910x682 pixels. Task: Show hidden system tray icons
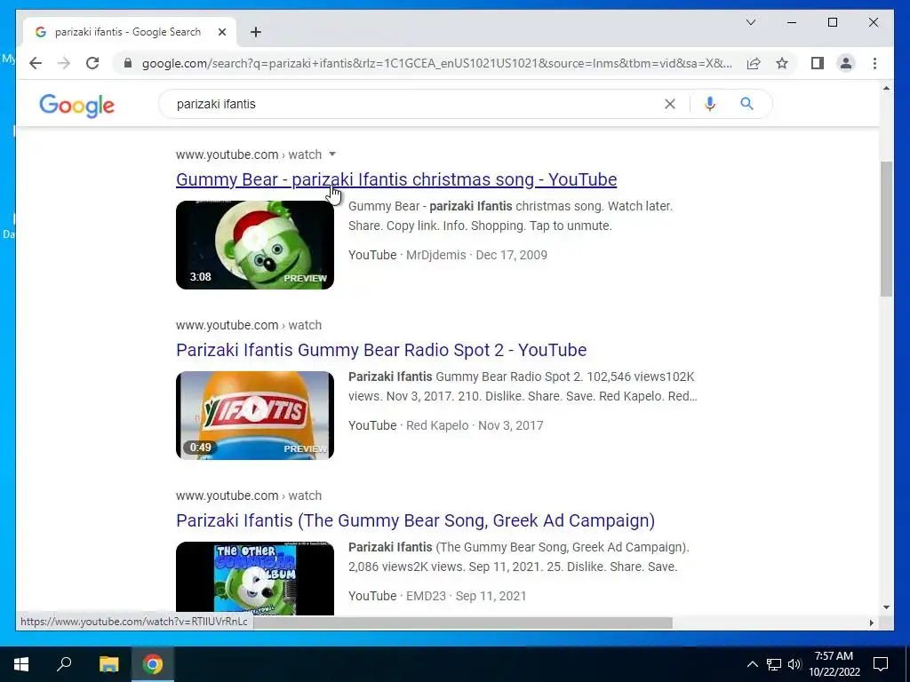coord(752,664)
